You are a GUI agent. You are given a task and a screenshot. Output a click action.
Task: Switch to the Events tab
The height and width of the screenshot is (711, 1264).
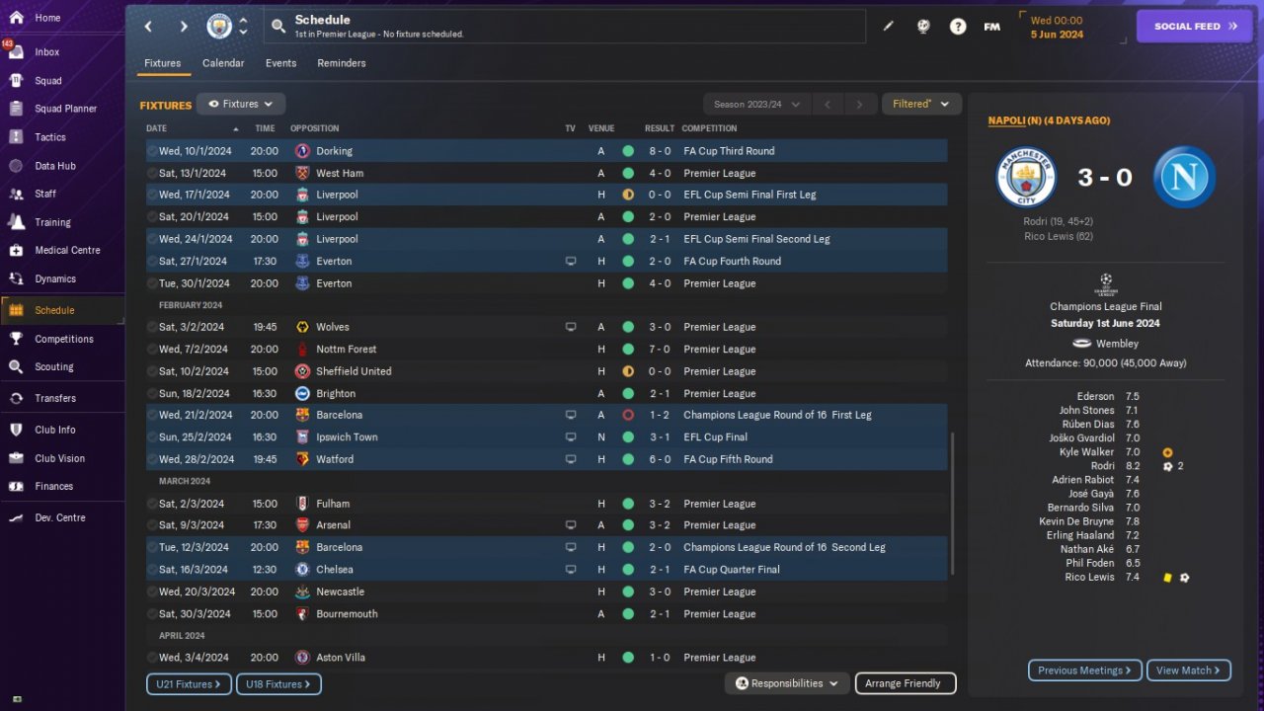tap(281, 63)
